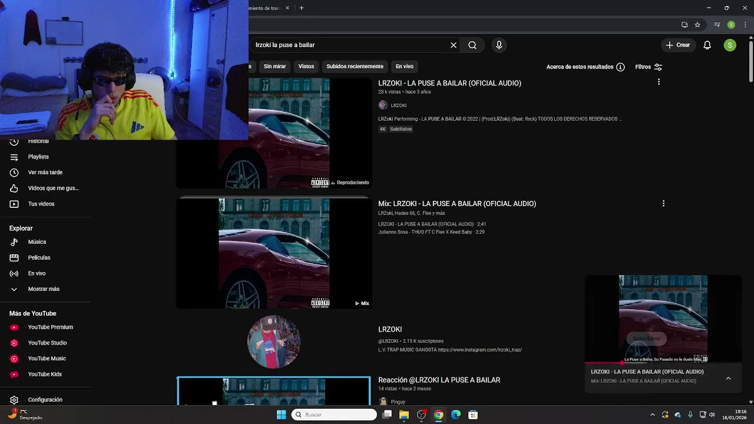Close the current Chrome tab
The height and width of the screenshot is (424, 754).
(287, 8)
